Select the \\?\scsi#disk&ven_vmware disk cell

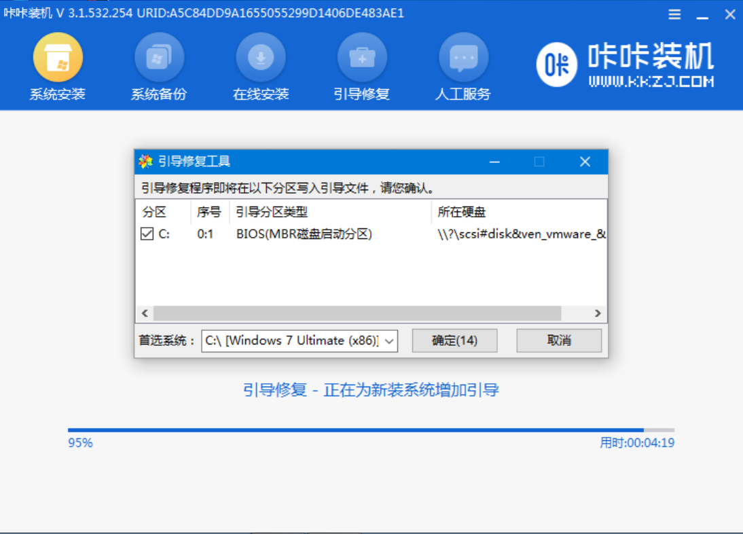tap(522, 234)
